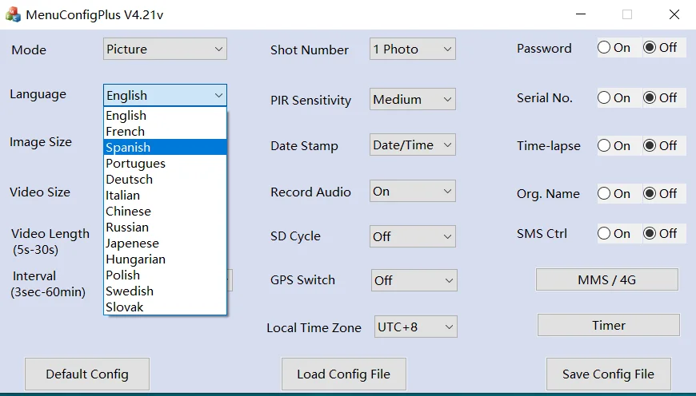Viewport: 696px width, 396px height.
Task: Open the MMS / 4G settings
Action: pos(606,280)
